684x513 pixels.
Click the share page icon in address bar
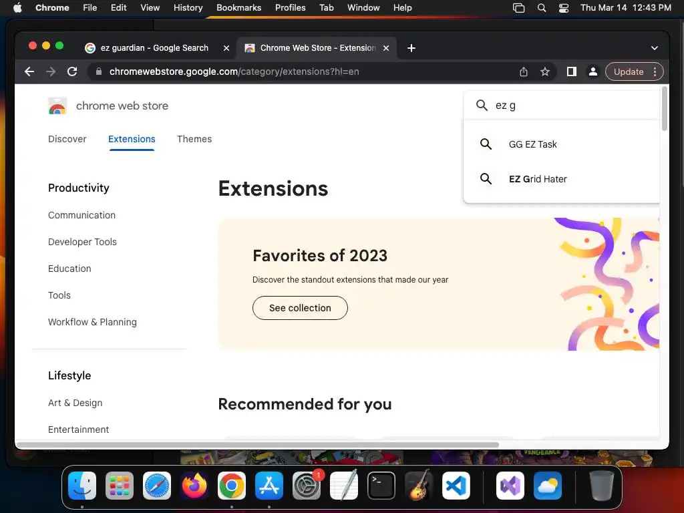pyautogui.click(x=524, y=71)
